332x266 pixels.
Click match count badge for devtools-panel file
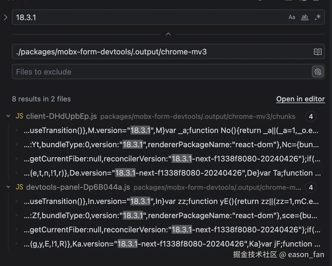tap(310, 187)
